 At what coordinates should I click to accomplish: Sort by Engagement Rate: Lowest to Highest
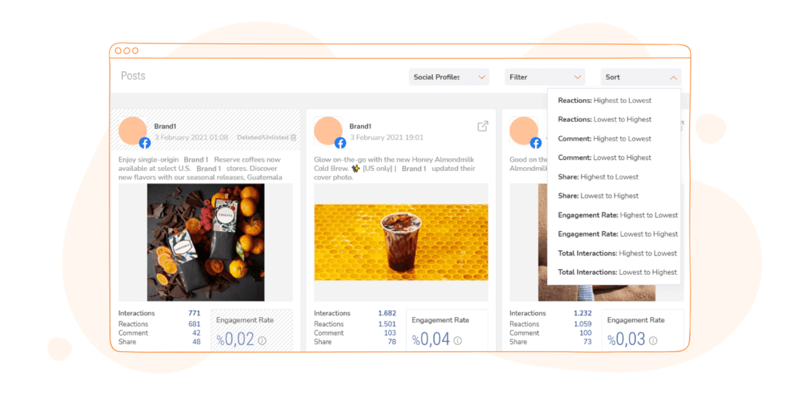(x=618, y=234)
